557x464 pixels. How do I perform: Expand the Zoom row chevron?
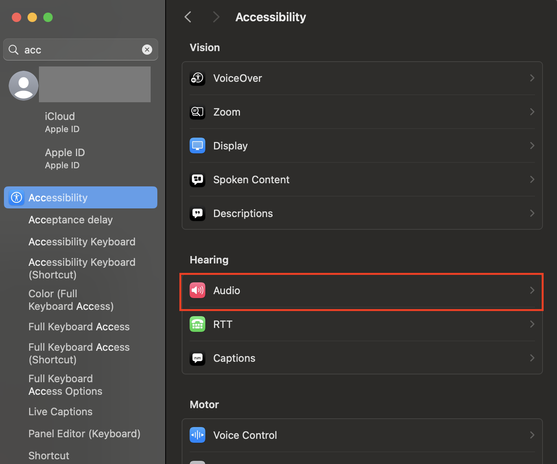point(532,112)
